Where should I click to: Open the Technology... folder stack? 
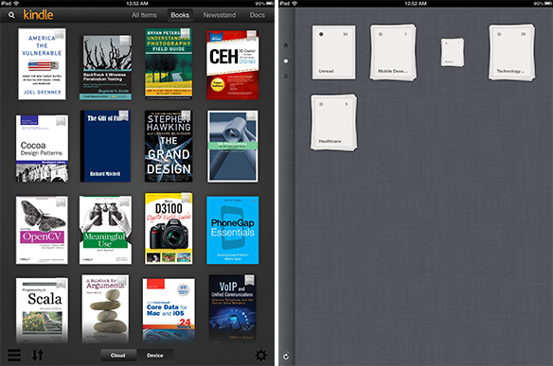pyautogui.click(x=511, y=52)
